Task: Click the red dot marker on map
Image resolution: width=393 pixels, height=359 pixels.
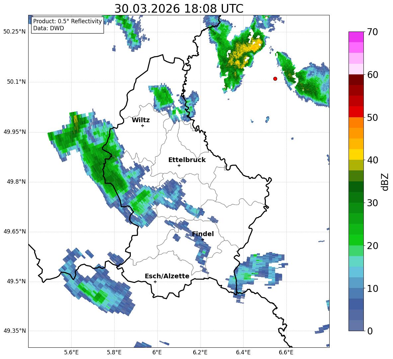Action: click(275, 79)
